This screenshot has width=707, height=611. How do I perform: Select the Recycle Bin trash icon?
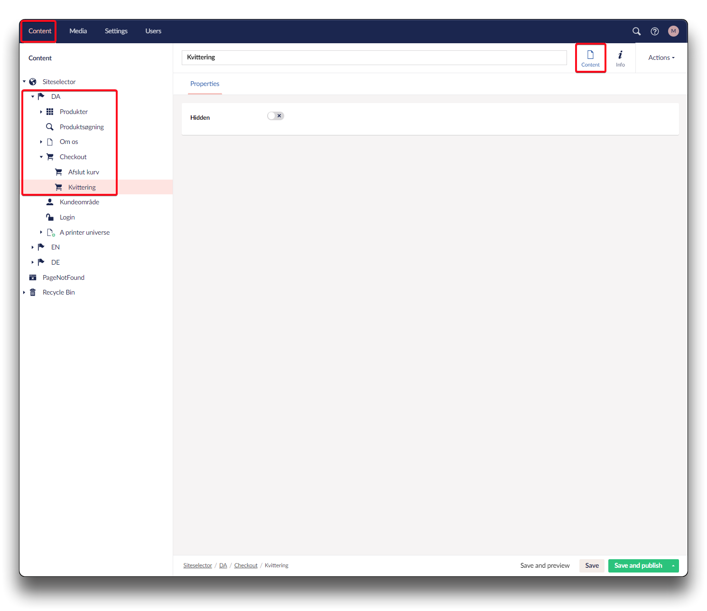click(33, 293)
